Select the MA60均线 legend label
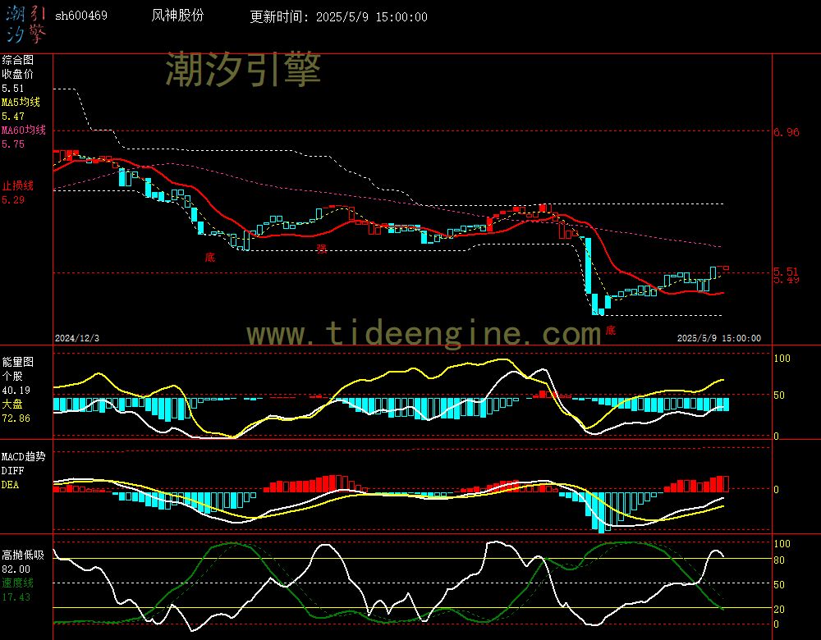Viewport: 821px width, 640px height. [x=24, y=130]
